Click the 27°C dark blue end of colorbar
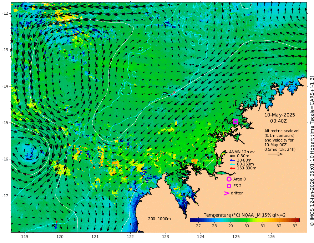The image size is (314, 243). pos(193,220)
